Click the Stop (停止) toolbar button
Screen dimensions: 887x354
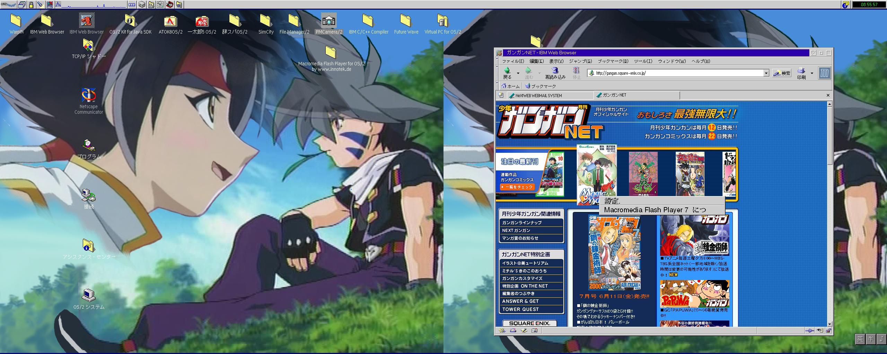click(x=577, y=73)
